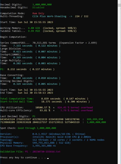121x164 pixels.
Task: Click 'Last Decimal Digits:' label
Action: pyautogui.click(x=15, y=116)
